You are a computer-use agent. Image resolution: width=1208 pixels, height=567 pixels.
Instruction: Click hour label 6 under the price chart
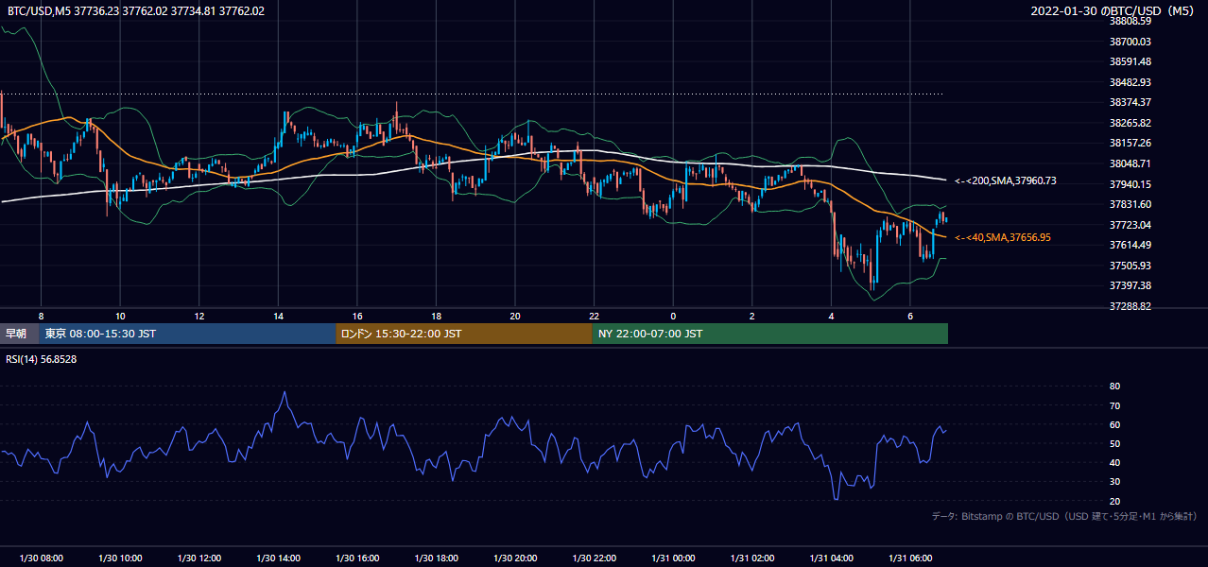tap(910, 316)
